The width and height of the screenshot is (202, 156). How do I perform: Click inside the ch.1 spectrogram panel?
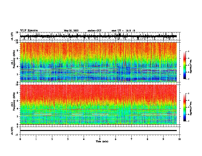click(x=98, y=62)
